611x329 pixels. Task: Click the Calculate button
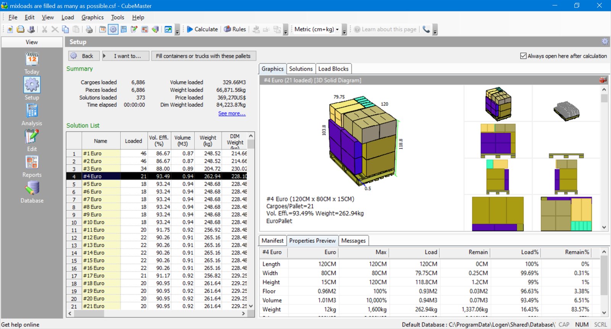(202, 29)
